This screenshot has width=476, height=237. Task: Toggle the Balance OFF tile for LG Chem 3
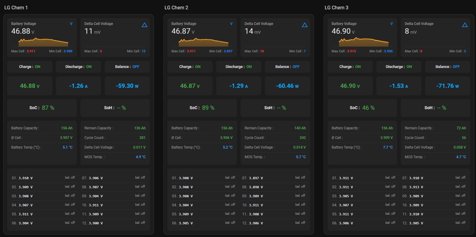click(x=447, y=67)
